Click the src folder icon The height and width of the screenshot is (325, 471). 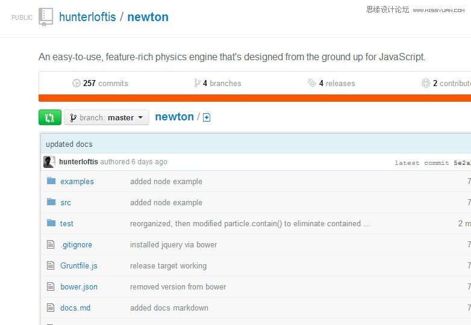tap(51, 202)
